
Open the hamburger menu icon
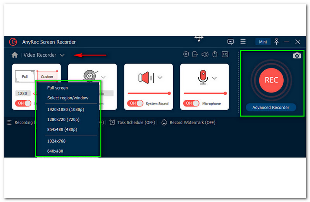(243, 42)
